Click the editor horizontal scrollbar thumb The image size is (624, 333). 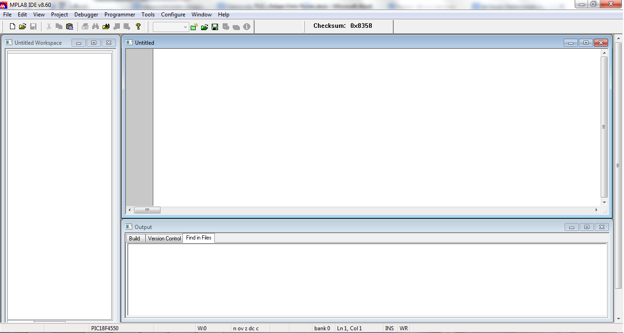click(147, 210)
